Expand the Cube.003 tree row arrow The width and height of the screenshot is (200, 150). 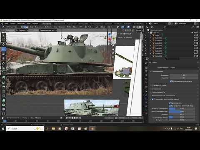tap(151, 43)
